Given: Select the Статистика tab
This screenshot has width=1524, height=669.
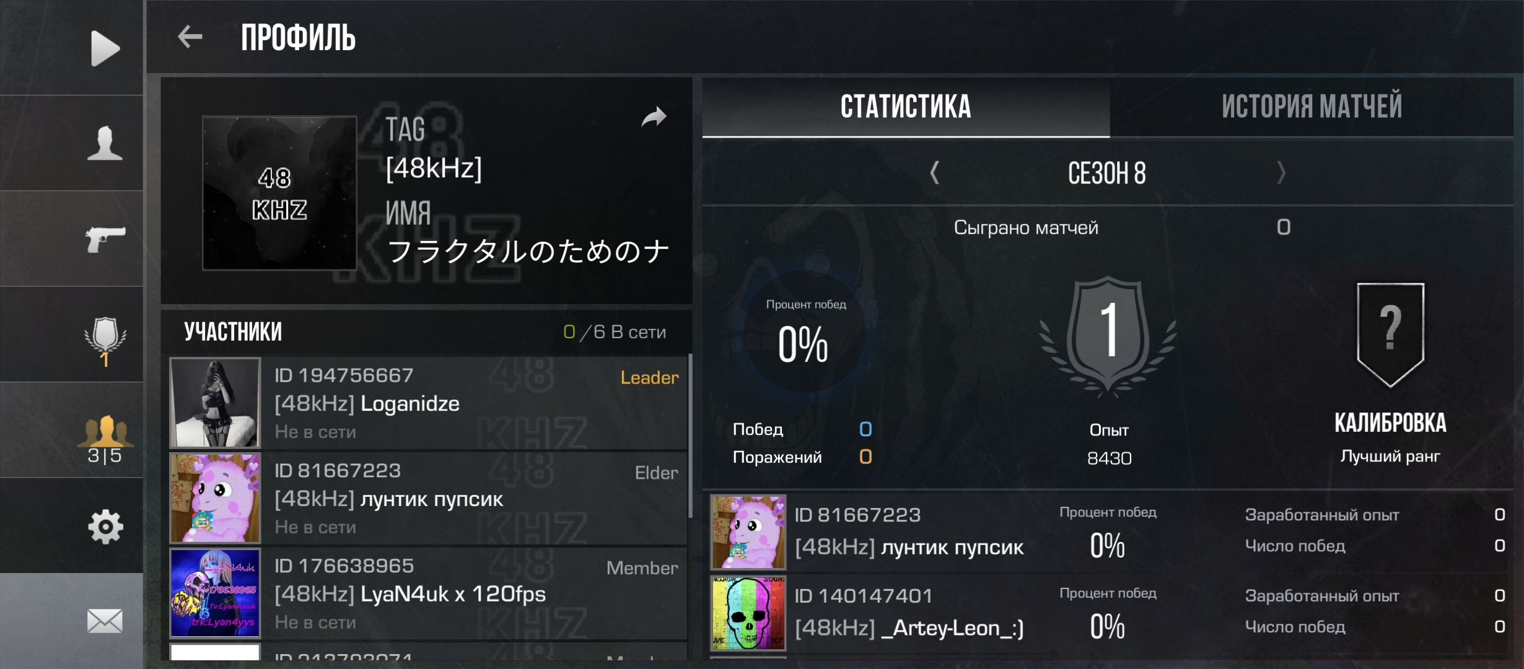Looking at the screenshot, I should (906, 106).
